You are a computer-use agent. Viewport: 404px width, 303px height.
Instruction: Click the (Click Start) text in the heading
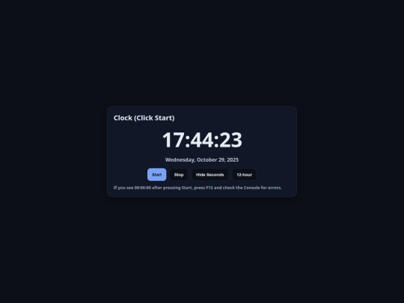tap(154, 117)
